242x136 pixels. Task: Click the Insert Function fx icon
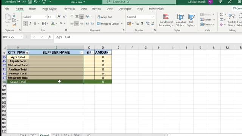click(x=50, y=37)
